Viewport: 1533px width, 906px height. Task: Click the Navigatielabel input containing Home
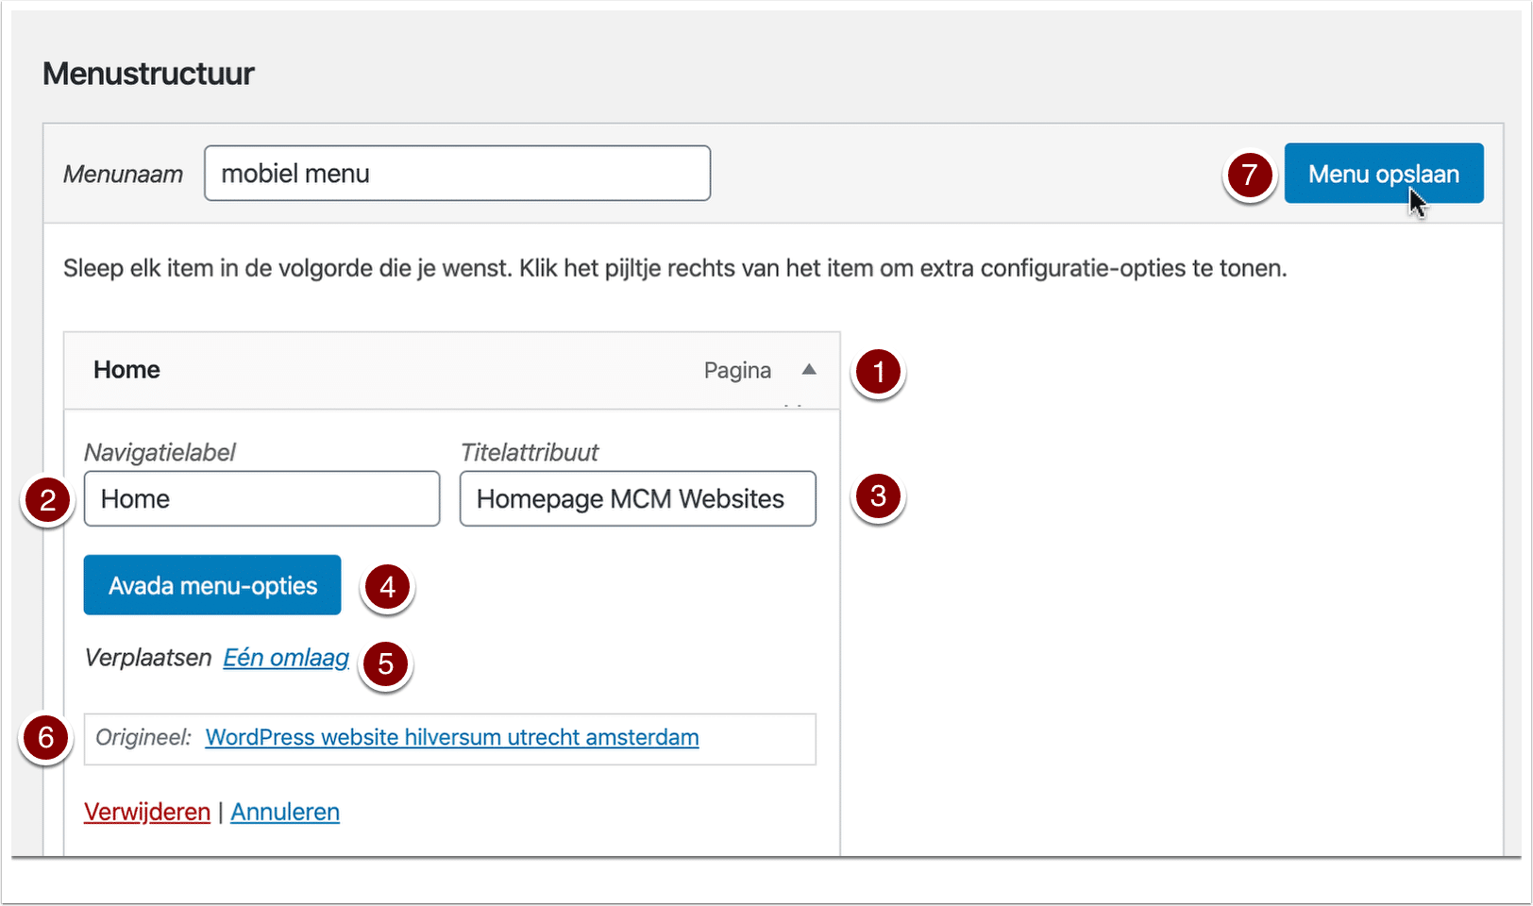pyautogui.click(x=262, y=498)
